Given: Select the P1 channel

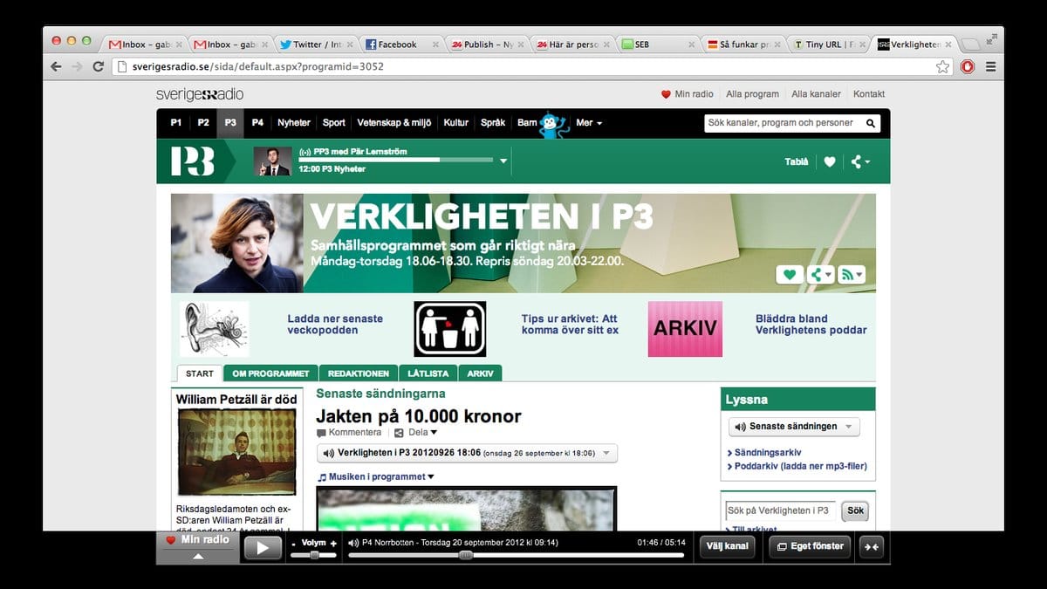Looking at the screenshot, I should (x=175, y=123).
